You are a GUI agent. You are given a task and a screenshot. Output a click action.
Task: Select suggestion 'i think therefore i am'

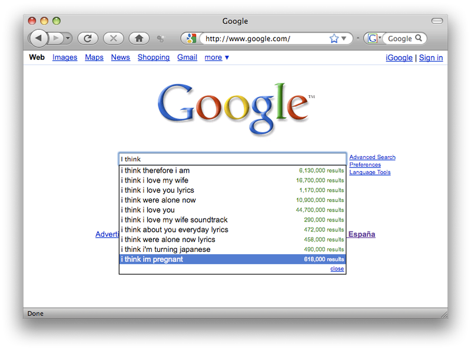233,170
